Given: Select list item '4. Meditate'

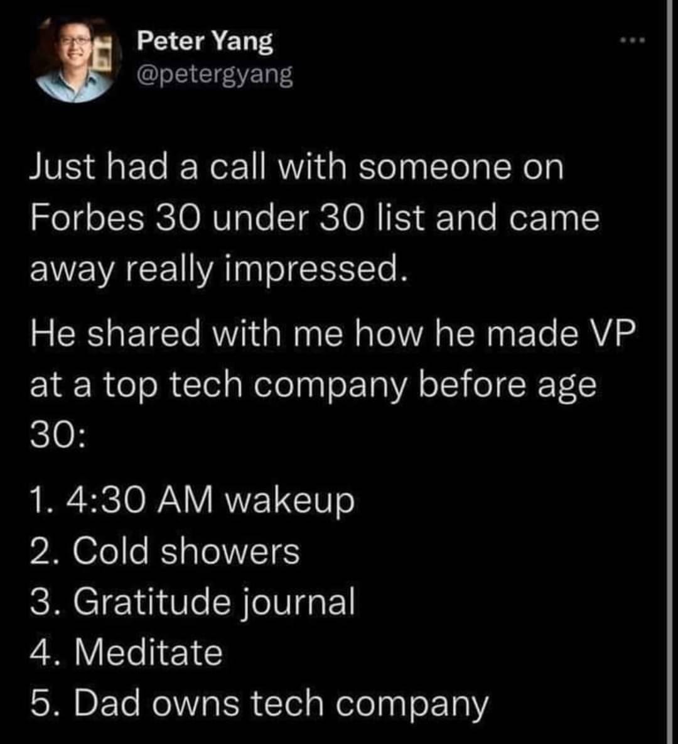Looking at the screenshot, I should pos(126,652).
